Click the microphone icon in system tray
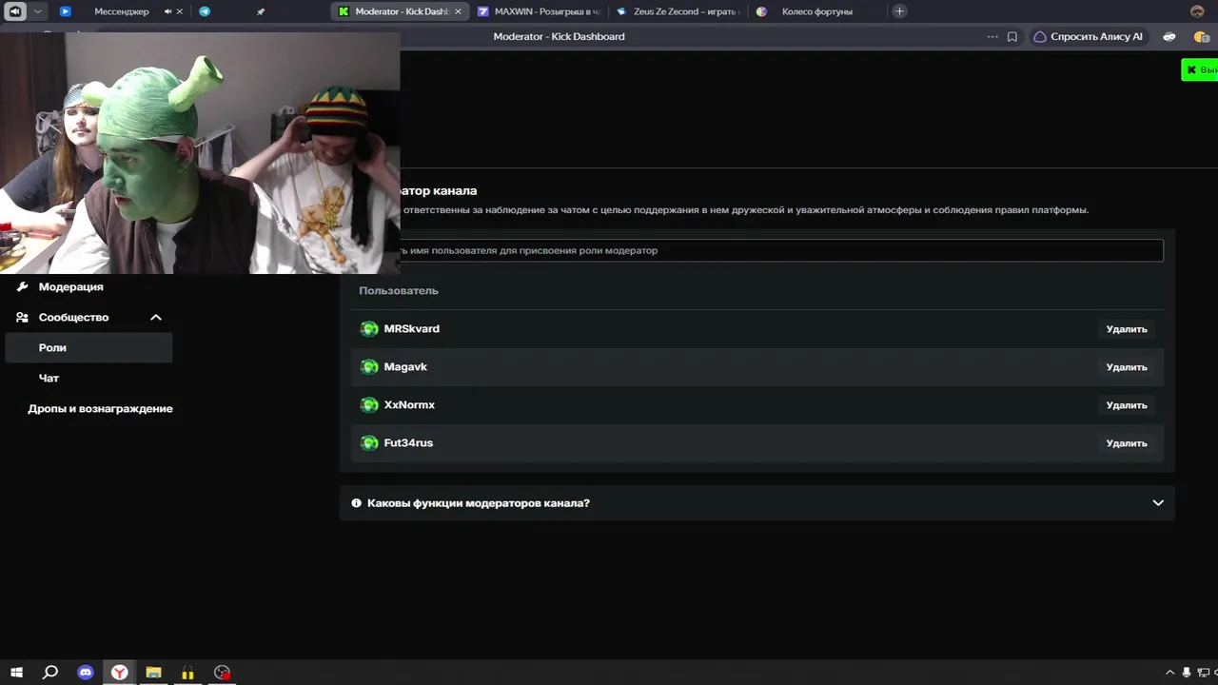 click(1187, 673)
